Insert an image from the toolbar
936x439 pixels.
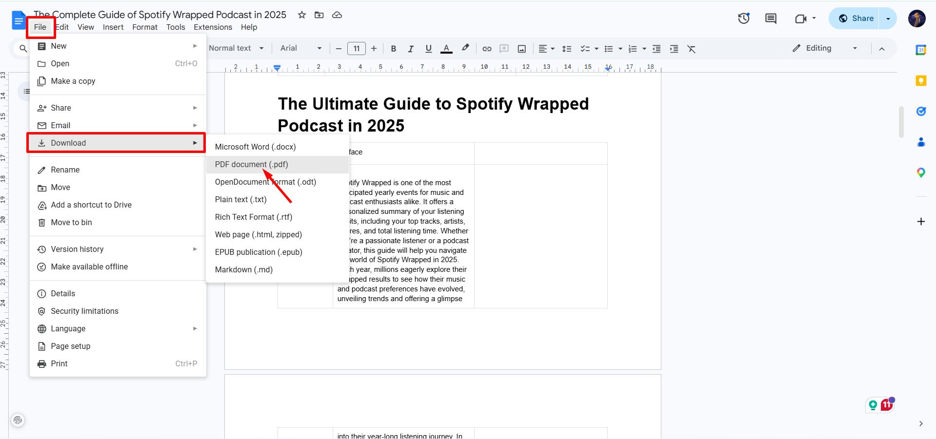pyautogui.click(x=522, y=48)
